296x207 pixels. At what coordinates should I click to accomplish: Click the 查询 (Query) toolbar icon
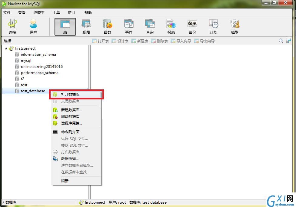coord(150,27)
